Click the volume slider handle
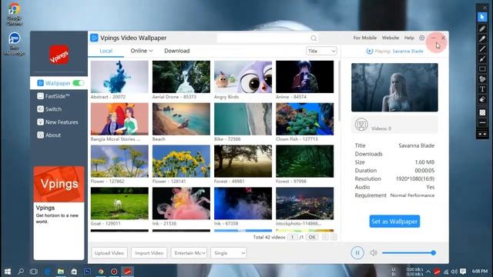The width and height of the screenshot is (493, 277). [433, 253]
